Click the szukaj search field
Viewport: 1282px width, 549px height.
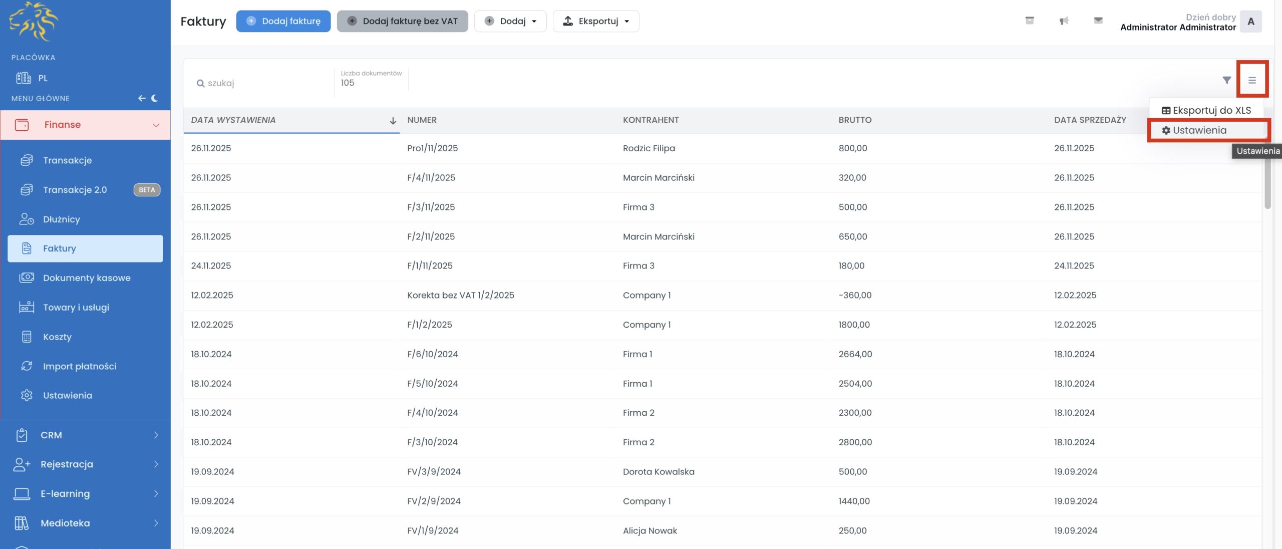260,83
